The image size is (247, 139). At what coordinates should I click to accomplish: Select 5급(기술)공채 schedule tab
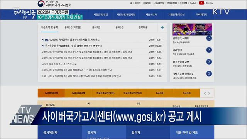point(78,93)
